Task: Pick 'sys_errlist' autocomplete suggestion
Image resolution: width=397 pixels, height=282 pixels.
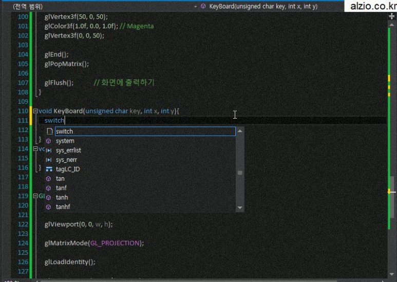Action: coord(68,151)
